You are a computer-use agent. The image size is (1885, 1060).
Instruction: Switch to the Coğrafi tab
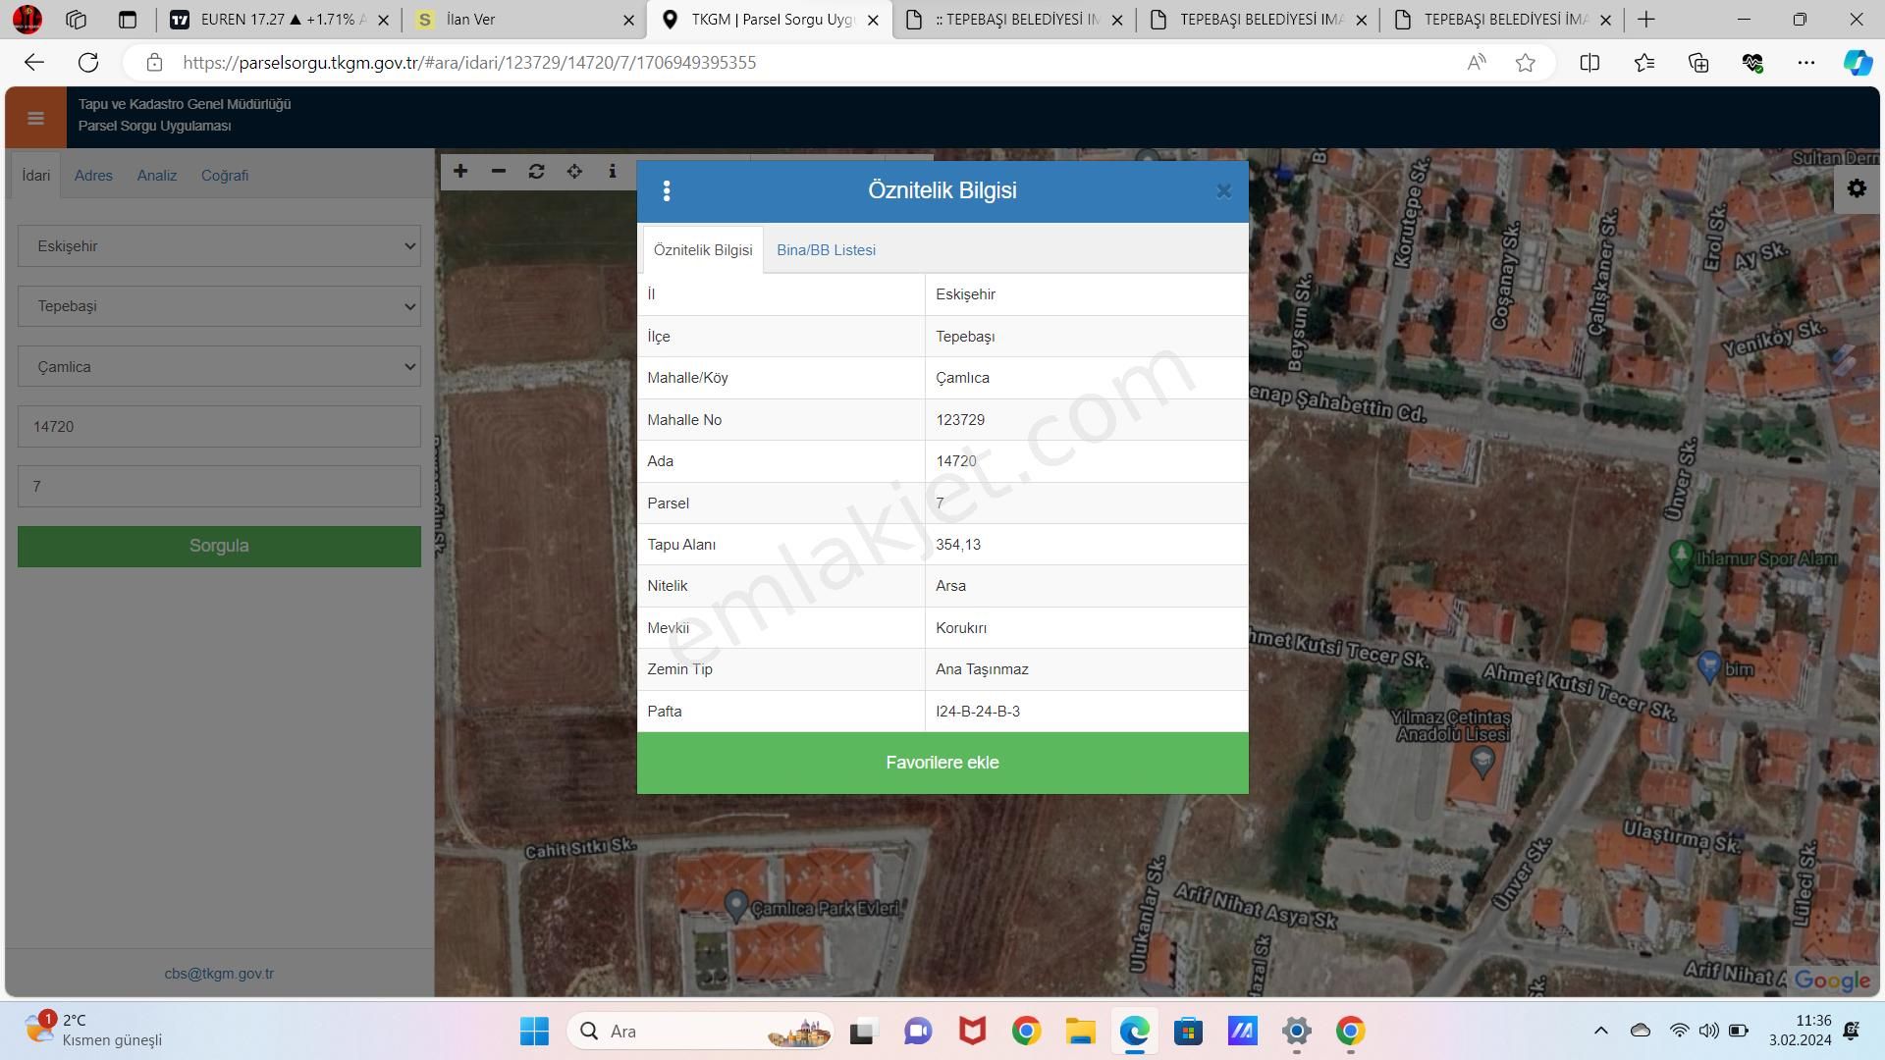coord(225,176)
